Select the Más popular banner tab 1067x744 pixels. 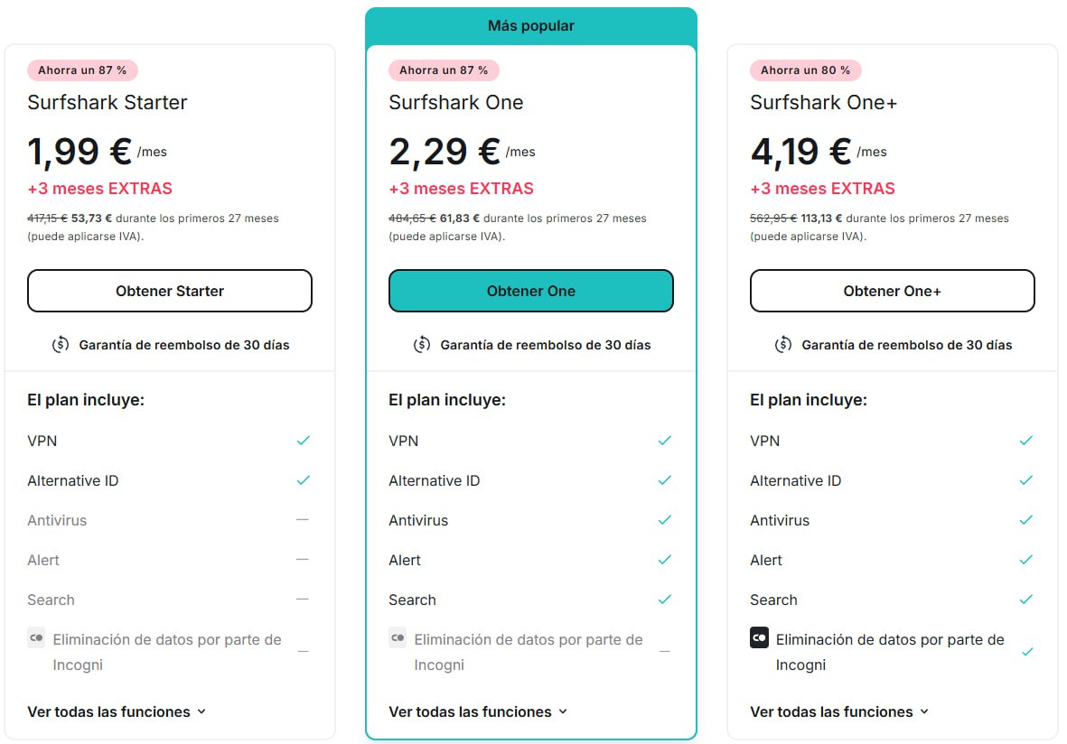coord(530,26)
